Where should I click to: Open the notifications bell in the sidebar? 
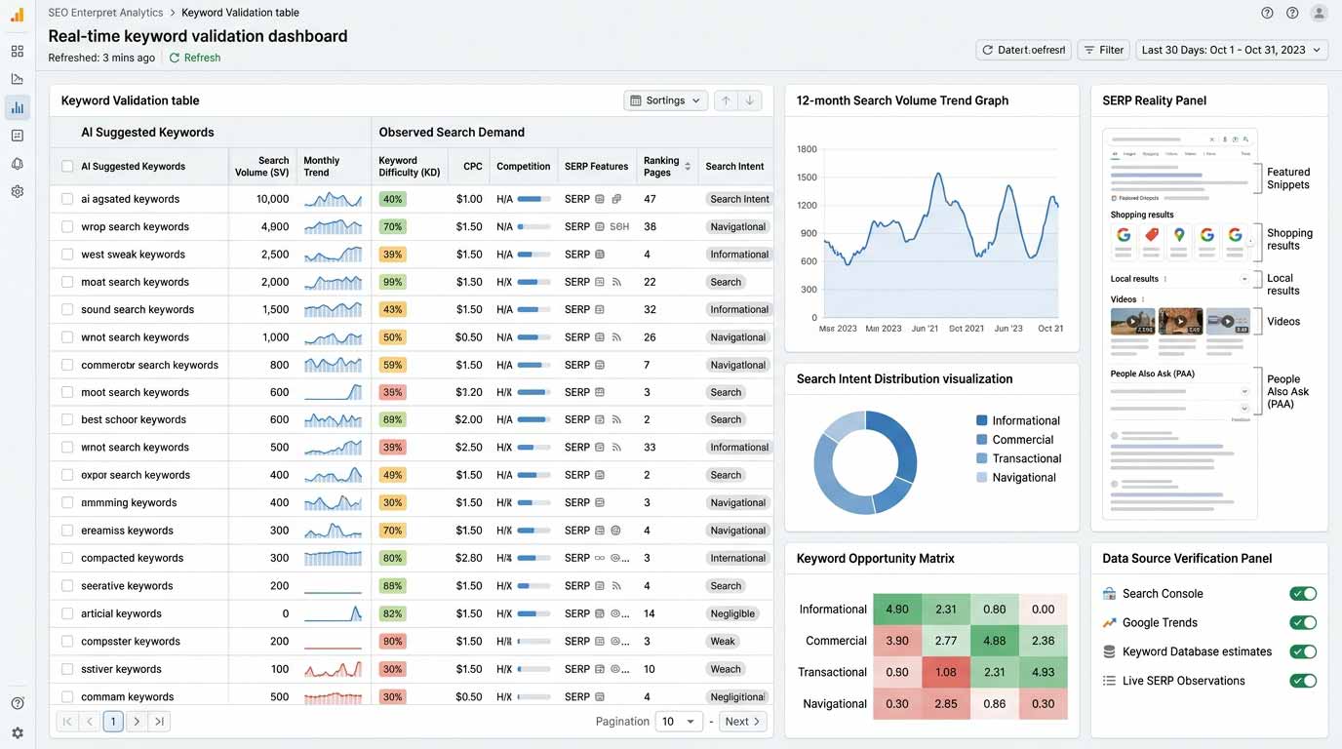click(18, 164)
